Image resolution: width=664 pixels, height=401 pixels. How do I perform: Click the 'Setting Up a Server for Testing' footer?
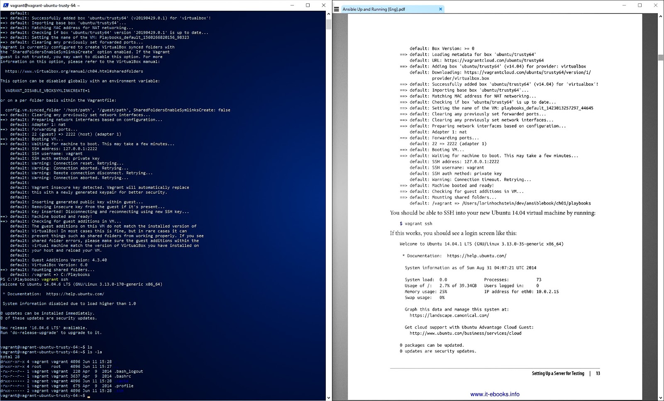[558, 374]
